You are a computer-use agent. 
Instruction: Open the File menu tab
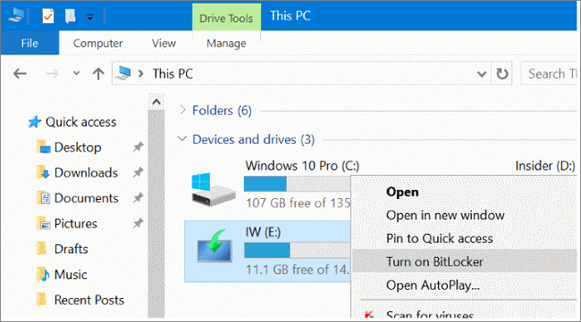29,43
